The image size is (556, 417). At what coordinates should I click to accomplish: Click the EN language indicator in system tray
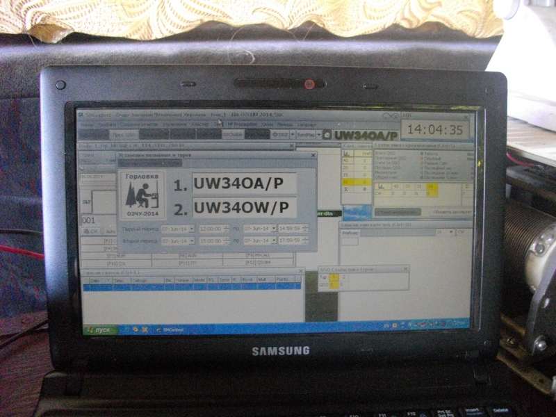tap(386, 325)
